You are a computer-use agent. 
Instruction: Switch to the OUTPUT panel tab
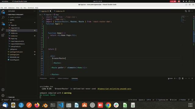tap(52, 78)
